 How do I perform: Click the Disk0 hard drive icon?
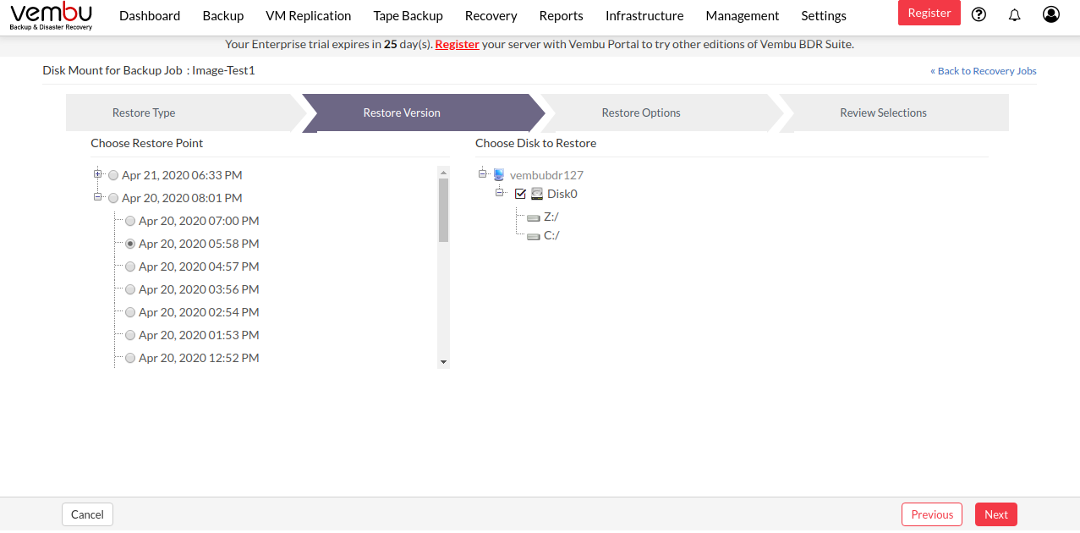(537, 194)
